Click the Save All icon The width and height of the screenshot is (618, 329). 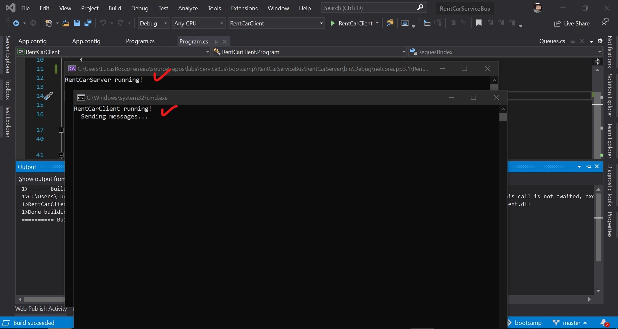pyautogui.click(x=88, y=23)
